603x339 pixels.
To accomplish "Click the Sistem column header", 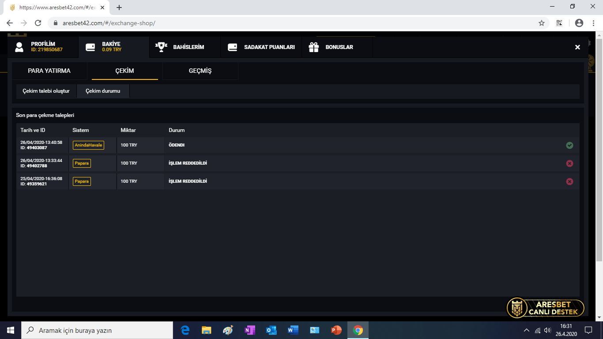I will coord(81,130).
